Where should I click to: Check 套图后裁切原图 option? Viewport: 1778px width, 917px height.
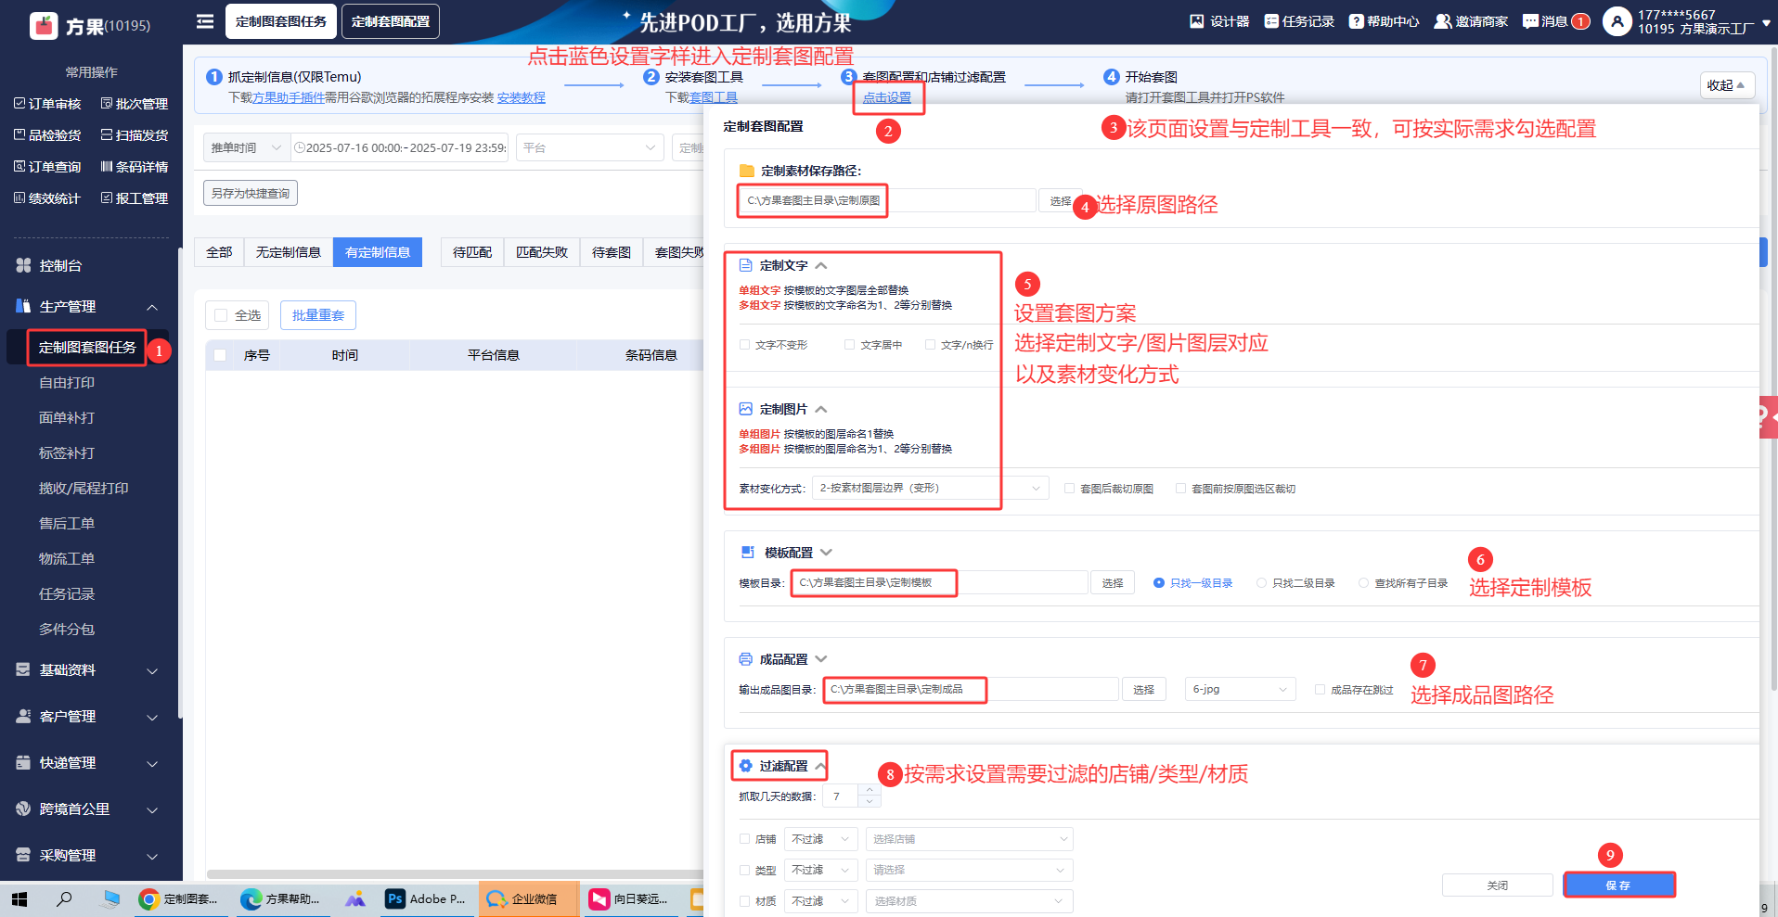1069,489
